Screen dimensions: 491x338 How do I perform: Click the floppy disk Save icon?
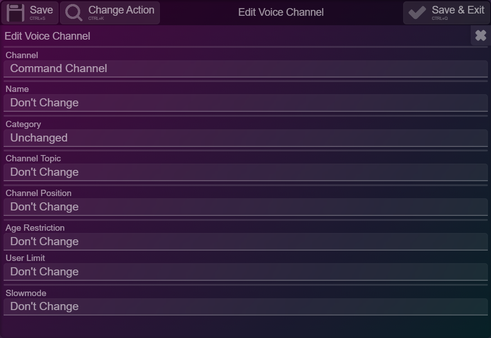pos(16,13)
